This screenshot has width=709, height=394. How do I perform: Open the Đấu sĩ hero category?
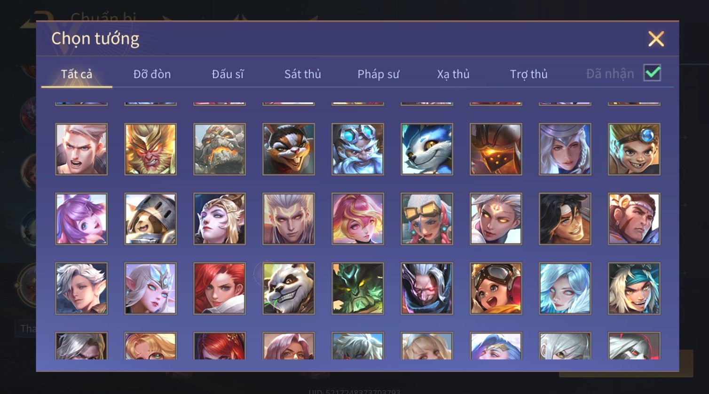pyautogui.click(x=228, y=74)
